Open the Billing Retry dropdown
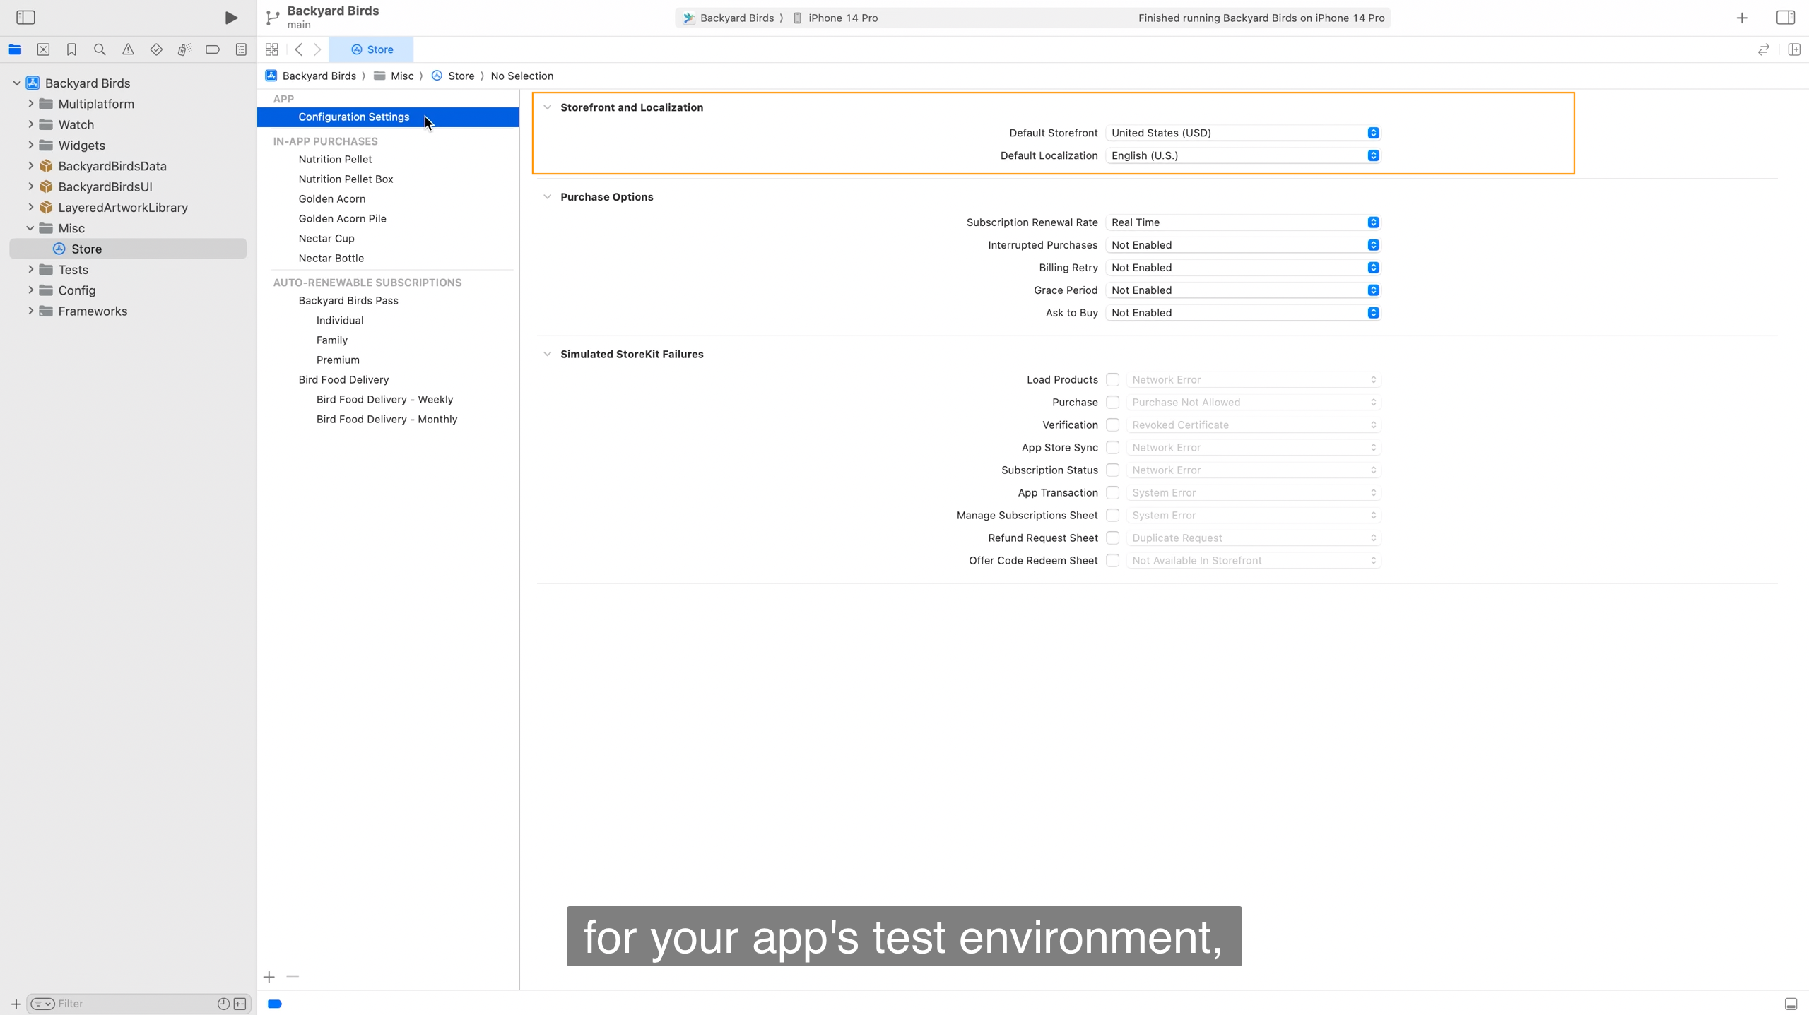 [x=1243, y=268]
